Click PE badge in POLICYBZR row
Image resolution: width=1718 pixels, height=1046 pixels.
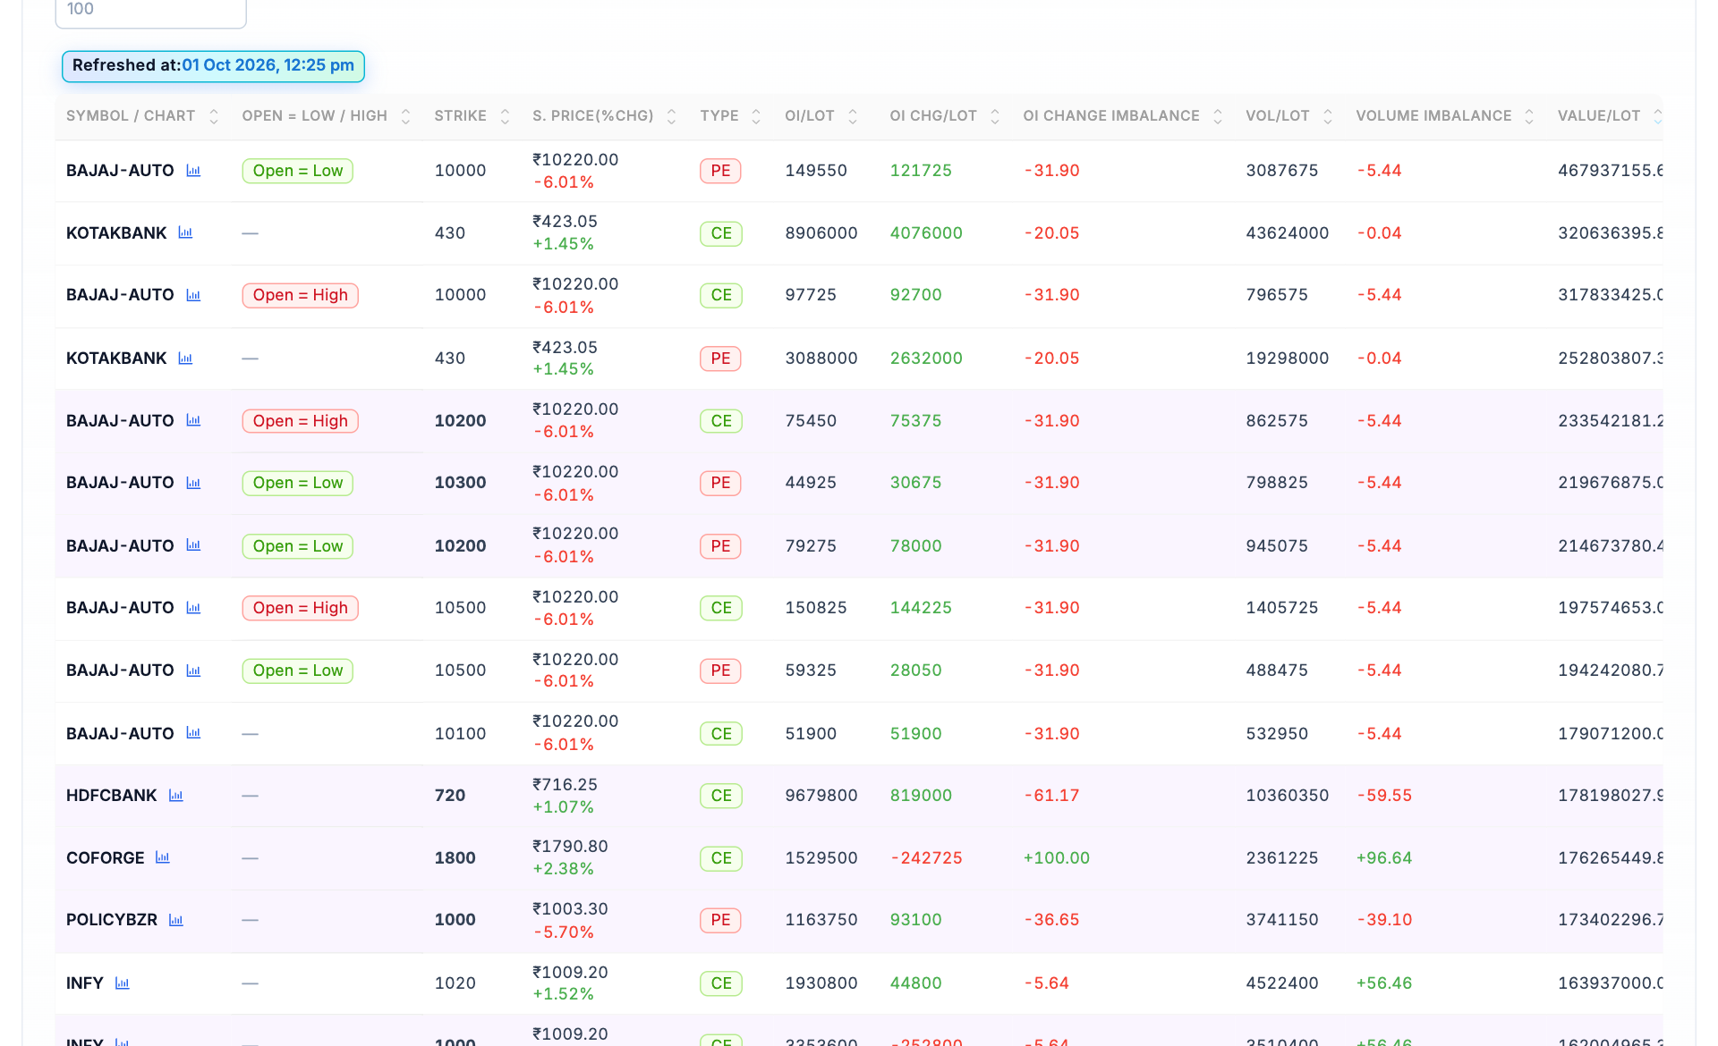[720, 920]
